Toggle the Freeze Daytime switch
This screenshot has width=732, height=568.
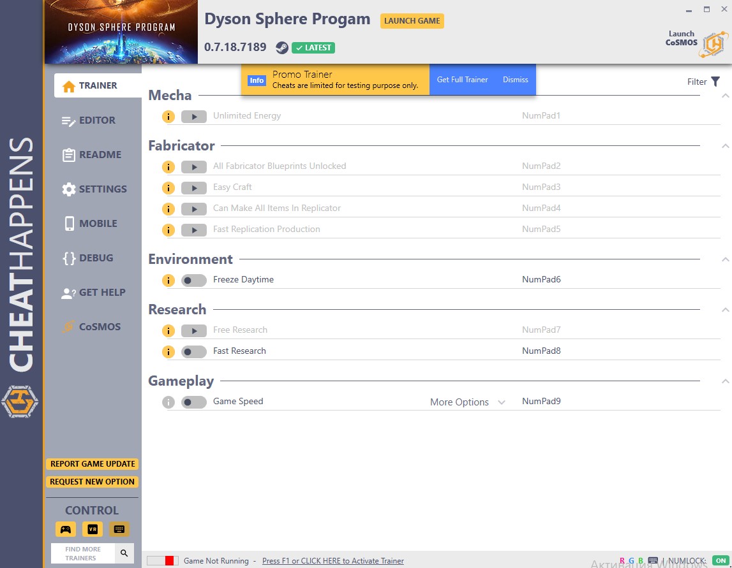tap(194, 280)
